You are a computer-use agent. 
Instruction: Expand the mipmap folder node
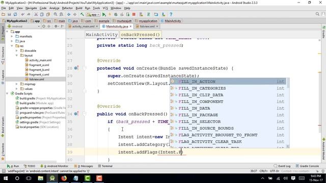pos(17,84)
